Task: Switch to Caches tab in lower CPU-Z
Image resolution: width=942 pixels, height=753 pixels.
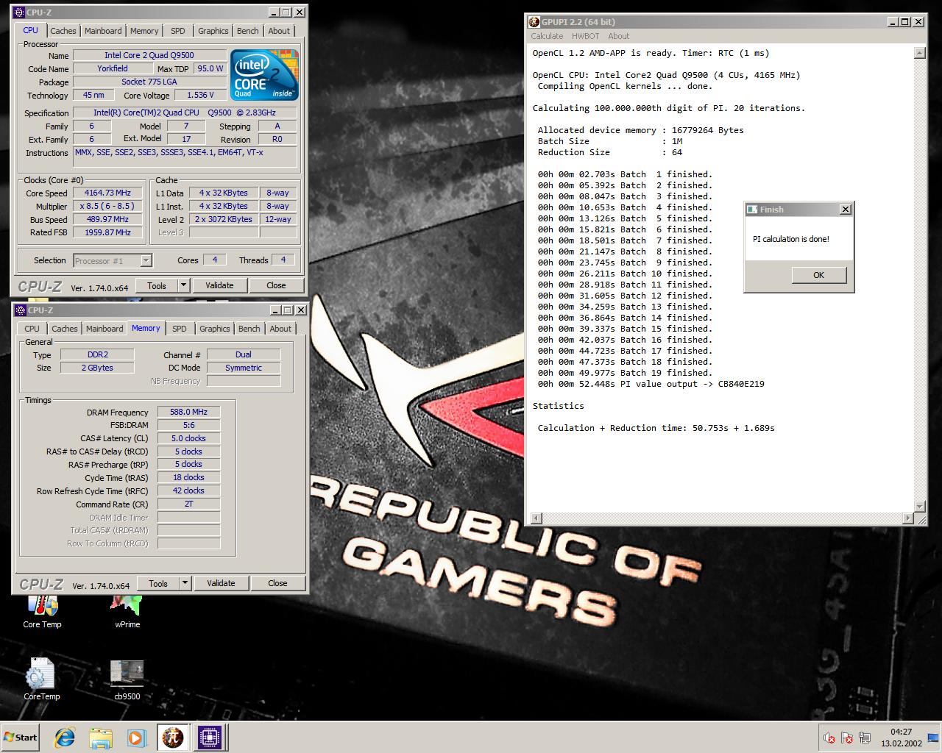Action: pyautogui.click(x=65, y=329)
